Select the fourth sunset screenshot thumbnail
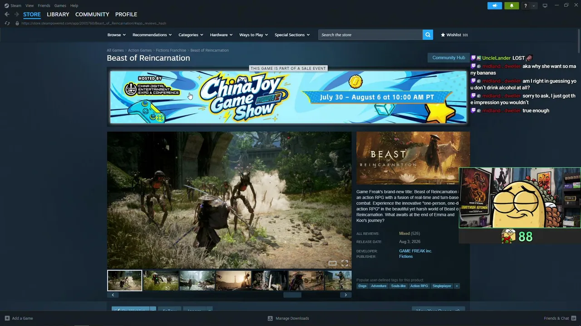This screenshot has width=581, height=326. tap(233, 280)
